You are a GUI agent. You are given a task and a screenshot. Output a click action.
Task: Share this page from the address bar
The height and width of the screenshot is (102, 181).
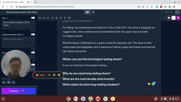tap(147, 7)
